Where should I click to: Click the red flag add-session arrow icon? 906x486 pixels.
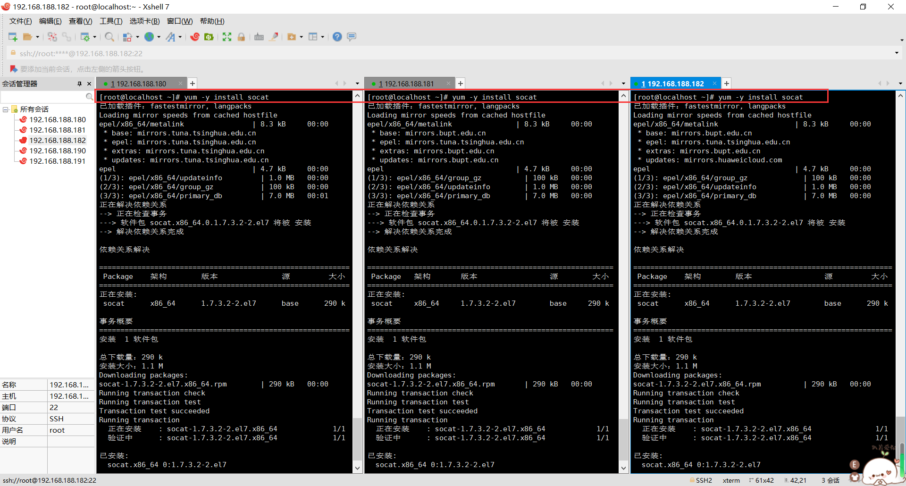click(13, 69)
